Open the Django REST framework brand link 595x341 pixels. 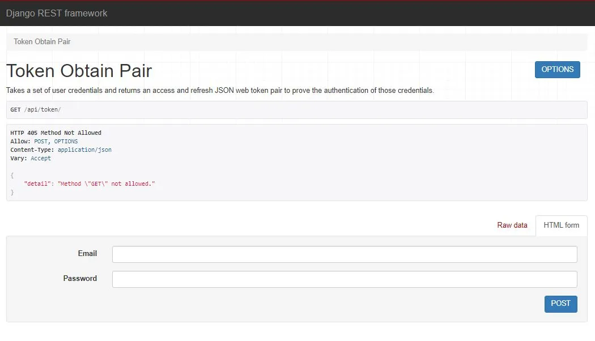pyautogui.click(x=57, y=13)
